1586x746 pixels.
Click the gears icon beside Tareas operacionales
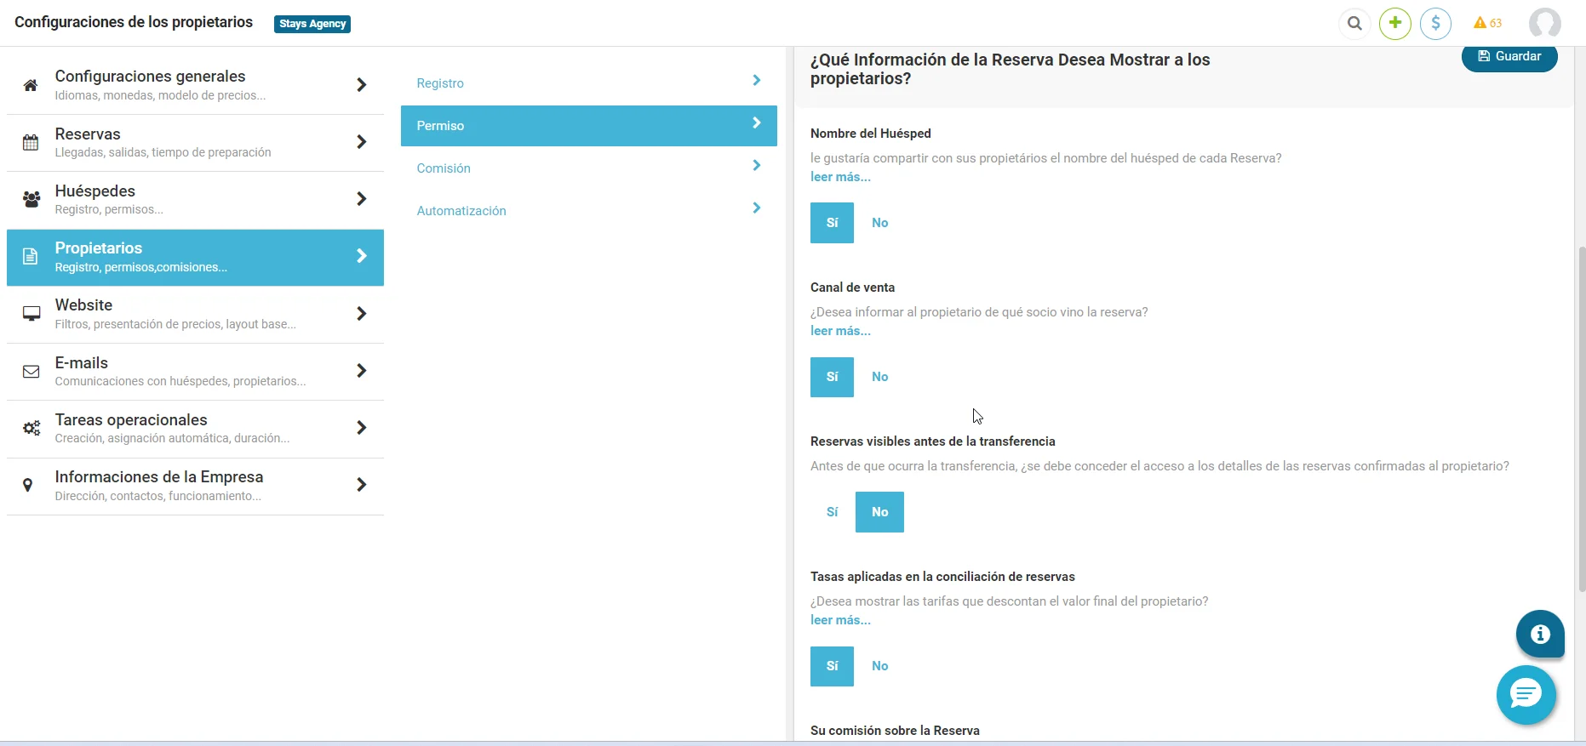click(x=31, y=428)
